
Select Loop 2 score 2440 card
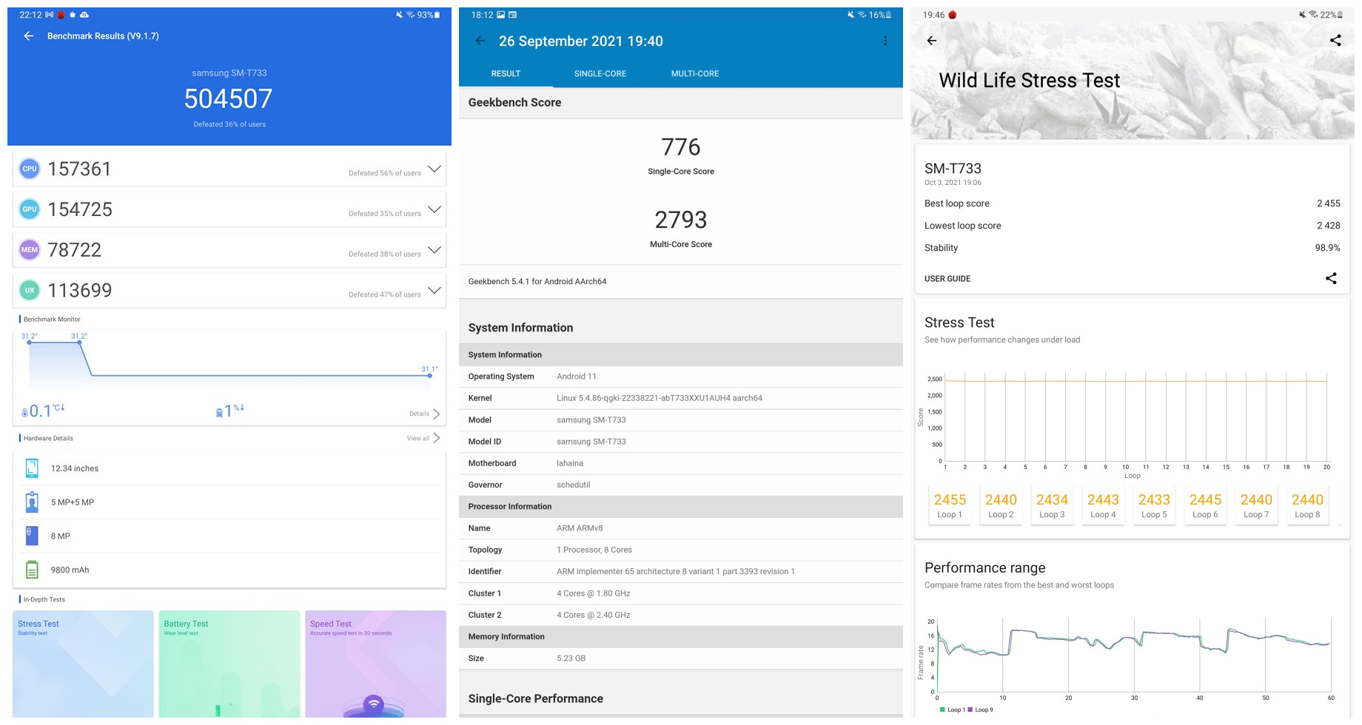1001,505
